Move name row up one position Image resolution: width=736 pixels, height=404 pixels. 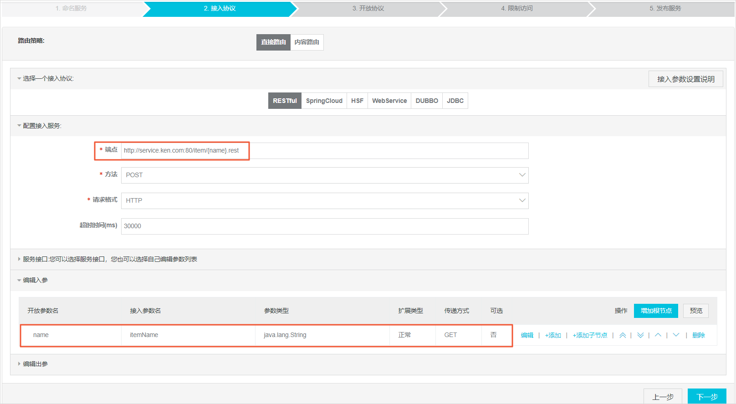coord(658,335)
